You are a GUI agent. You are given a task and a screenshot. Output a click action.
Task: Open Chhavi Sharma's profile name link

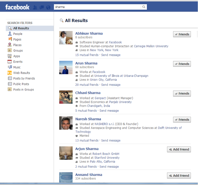88,93
